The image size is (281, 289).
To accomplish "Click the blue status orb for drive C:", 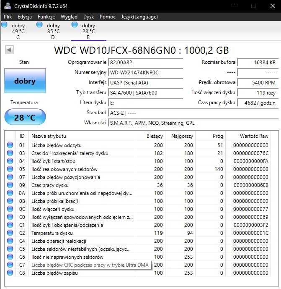I will (5, 25).
